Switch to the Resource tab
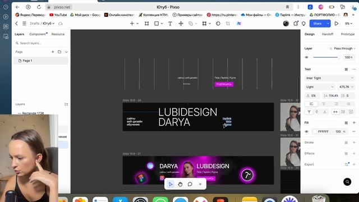This screenshot has height=202, width=359. [x=58, y=34]
